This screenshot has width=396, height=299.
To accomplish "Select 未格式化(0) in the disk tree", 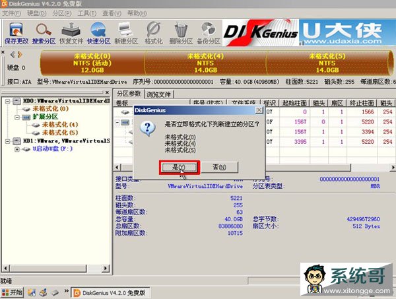I will pos(51,109).
